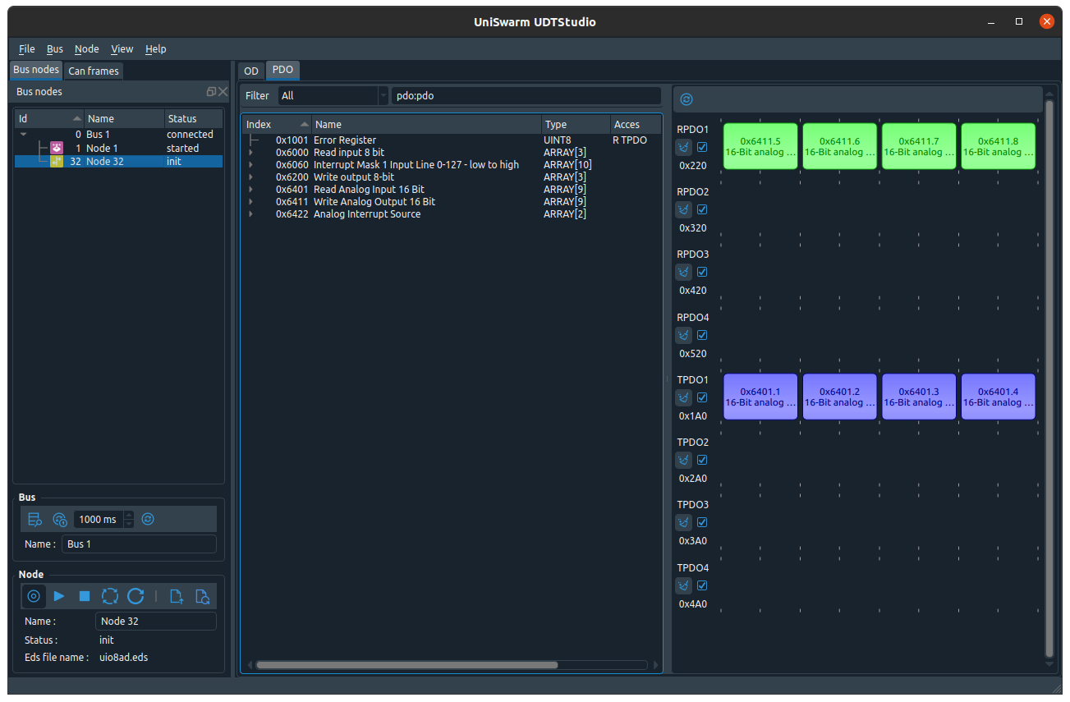Image resolution: width=1070 pixels, height=702 pixels.
Task: Expand the 0x6422 Analog Interrupt Source entry
Action: point(250,214)
